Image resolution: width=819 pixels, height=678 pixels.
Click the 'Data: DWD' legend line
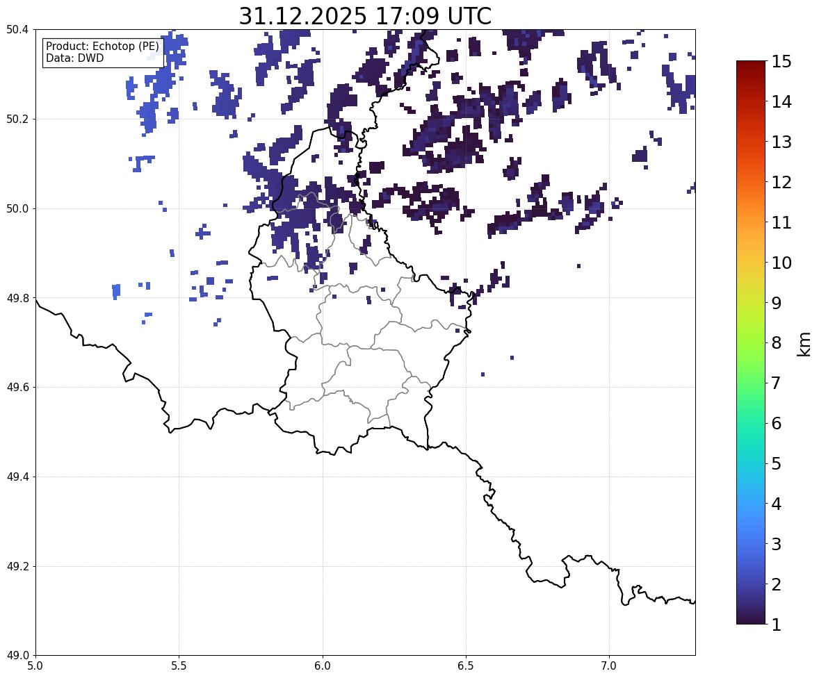click(74, 58)
